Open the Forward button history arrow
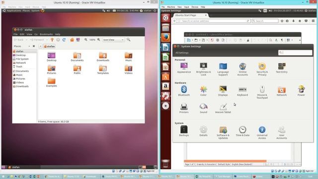 click(x=47, y=40)
